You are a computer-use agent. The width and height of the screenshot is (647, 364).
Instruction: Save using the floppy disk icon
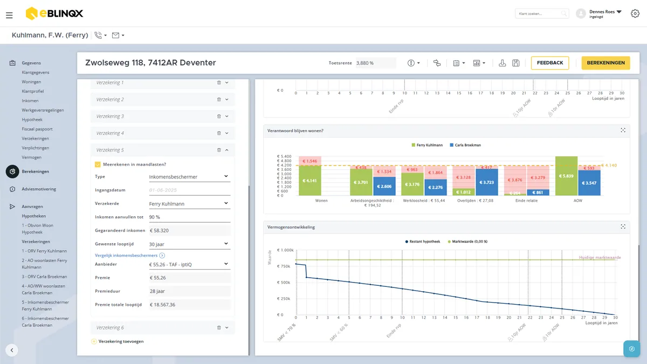[516, 63]
